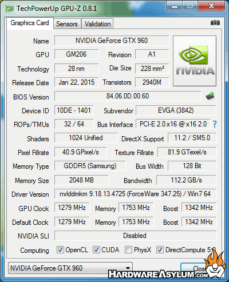Image resolution: width=229 pixels, height=282 pixels.
Task: Click the Bandwidth 112.2 GB/s value
Action: click(186, 180)
